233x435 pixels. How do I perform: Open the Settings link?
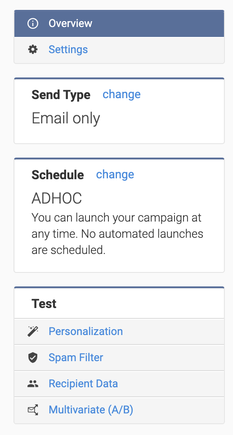(68, 50)
